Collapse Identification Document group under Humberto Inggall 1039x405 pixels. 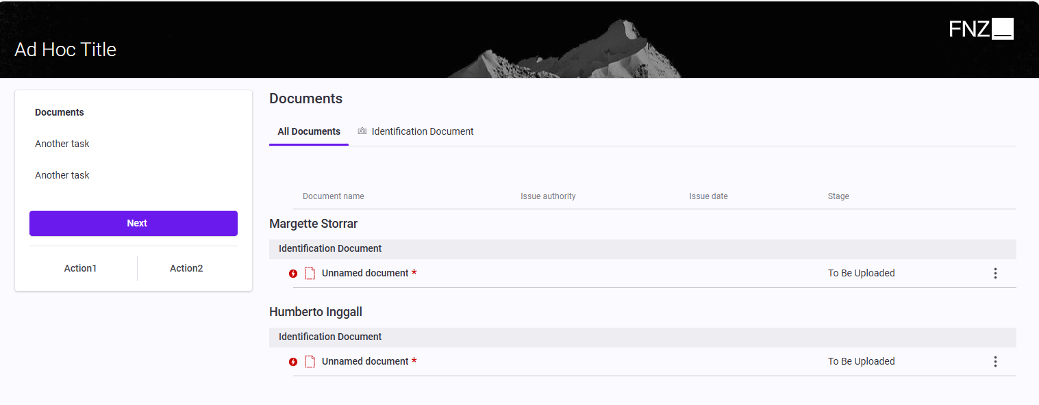[x=330, y=337]
